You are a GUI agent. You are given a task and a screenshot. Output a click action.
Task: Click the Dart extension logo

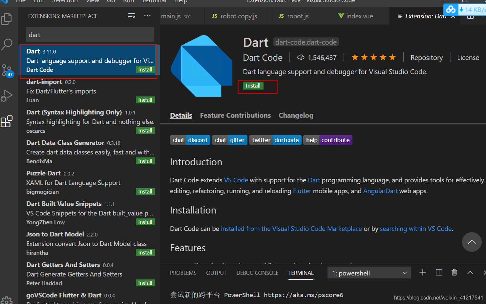201,66
